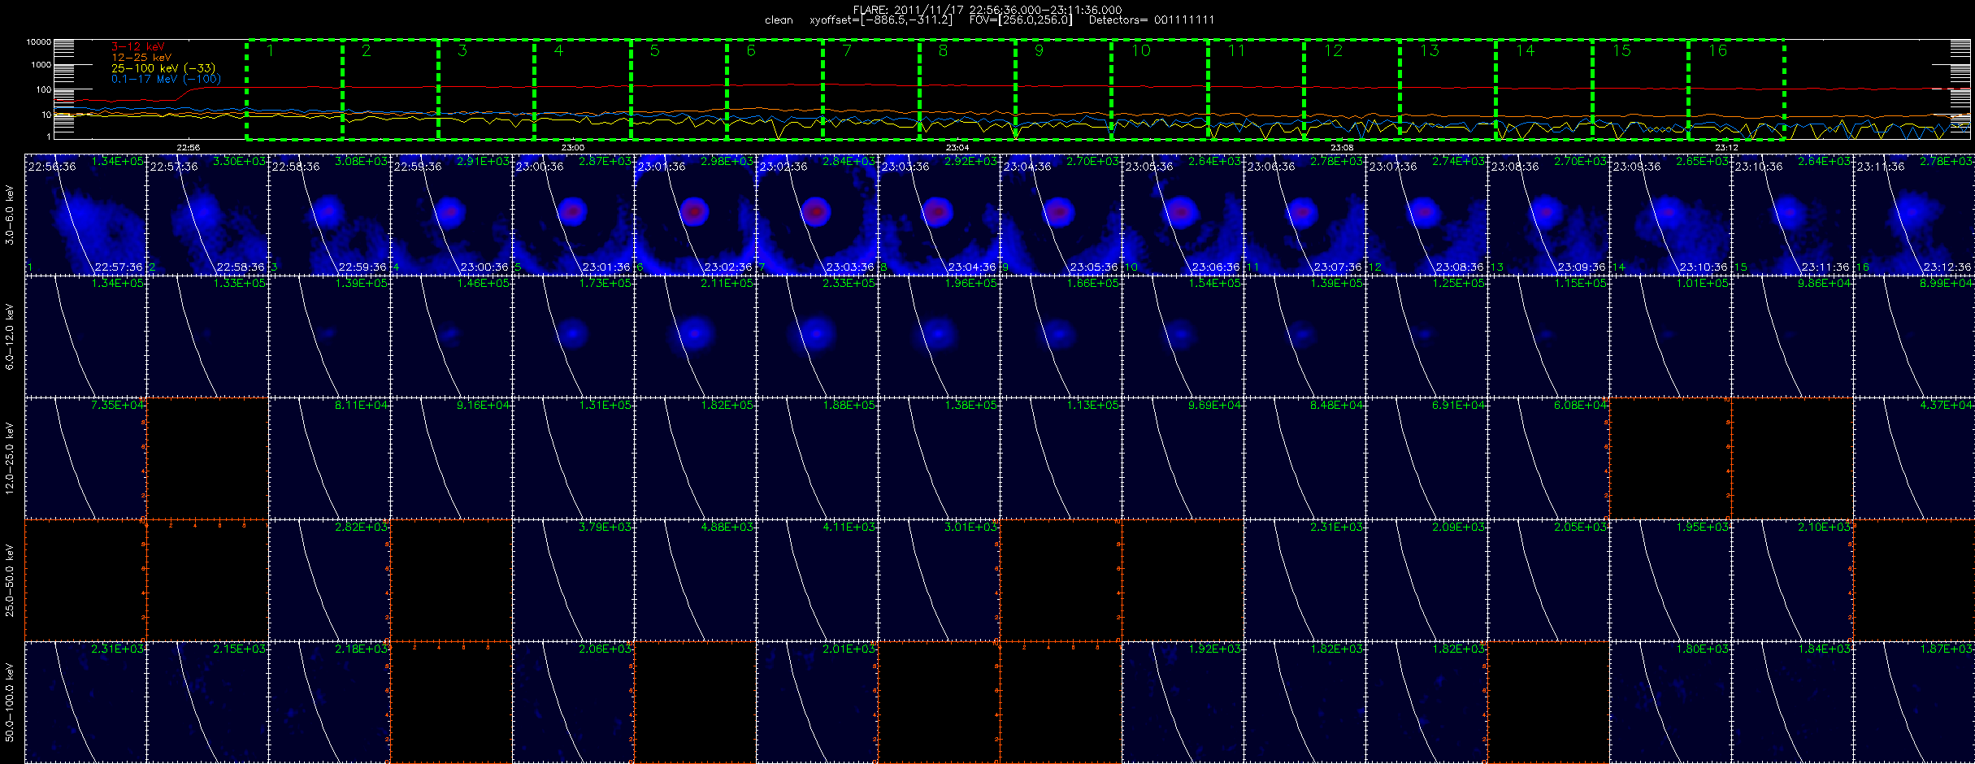Click the '23:08' time axis label
The image size is (1975, 764).
click(1342, 148)
